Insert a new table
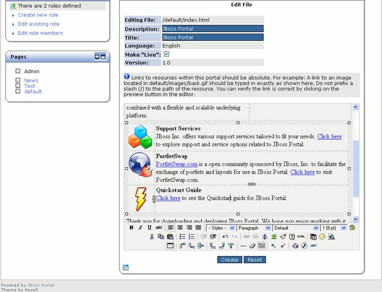Screen dimensions: 382x292 [x=170, y=246]
